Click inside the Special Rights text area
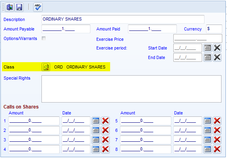The height and width of the screenshot is (158, 227). click(131, 89)
